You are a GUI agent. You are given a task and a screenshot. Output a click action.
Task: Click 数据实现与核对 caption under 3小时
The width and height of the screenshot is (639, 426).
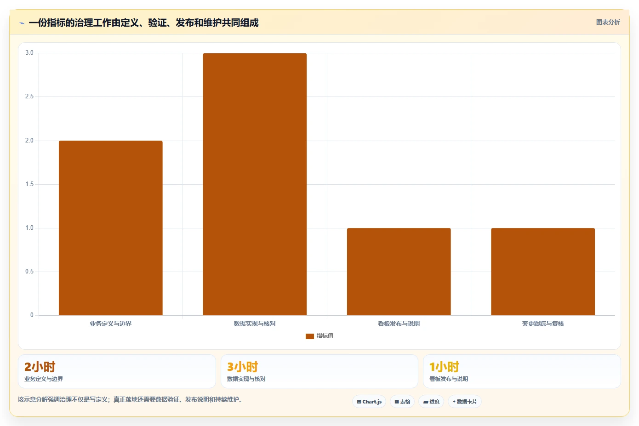(x=246, y=379)
